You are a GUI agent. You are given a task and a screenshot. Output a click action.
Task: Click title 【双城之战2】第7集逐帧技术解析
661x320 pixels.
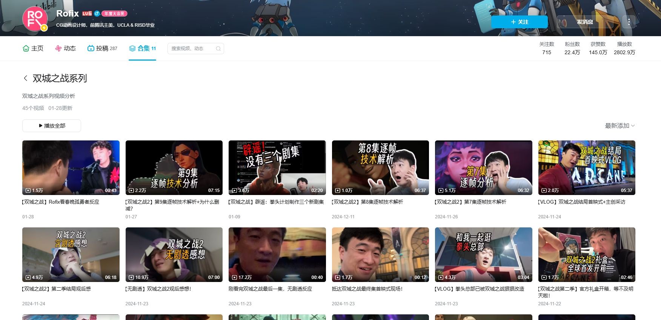click(470, 202)
